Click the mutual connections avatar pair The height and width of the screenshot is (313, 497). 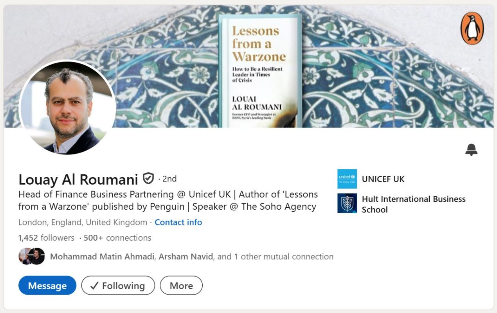pyautogui.click(x=32, y=256)
